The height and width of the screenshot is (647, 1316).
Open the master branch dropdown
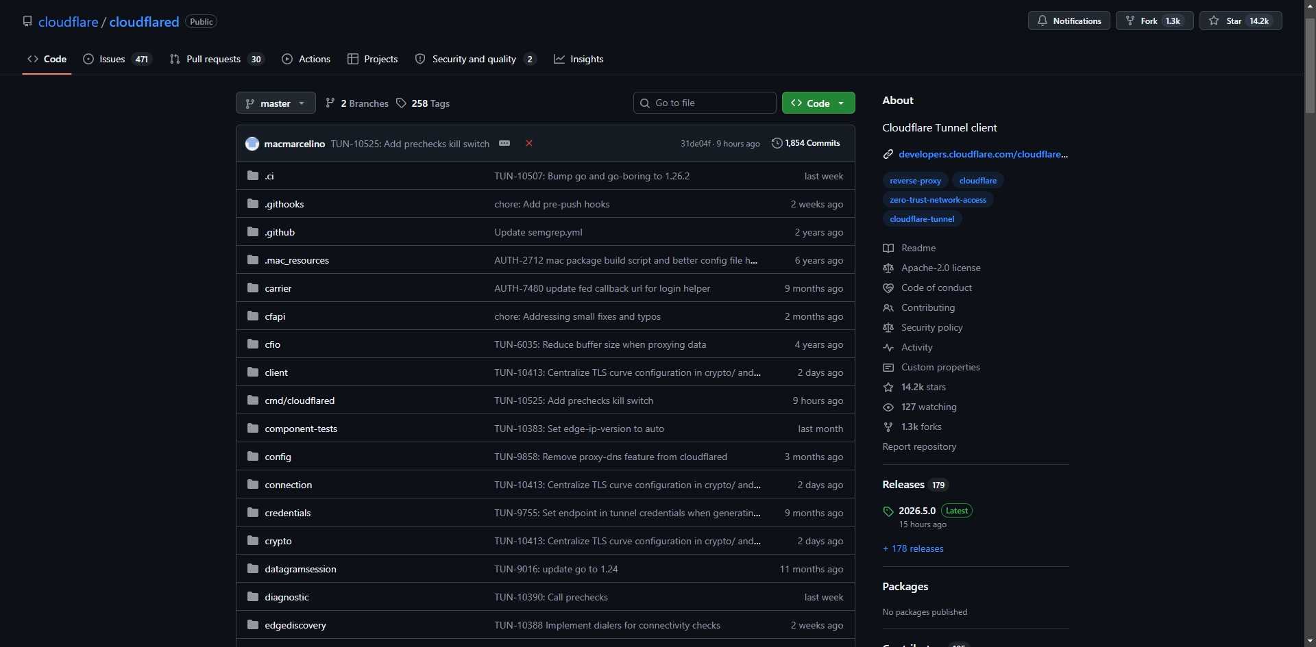click(276, 103)
